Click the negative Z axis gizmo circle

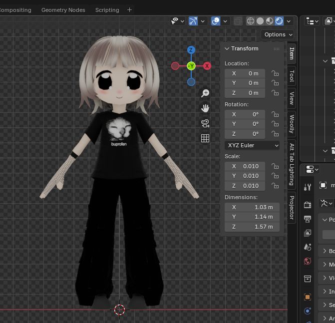pos(191,82)
